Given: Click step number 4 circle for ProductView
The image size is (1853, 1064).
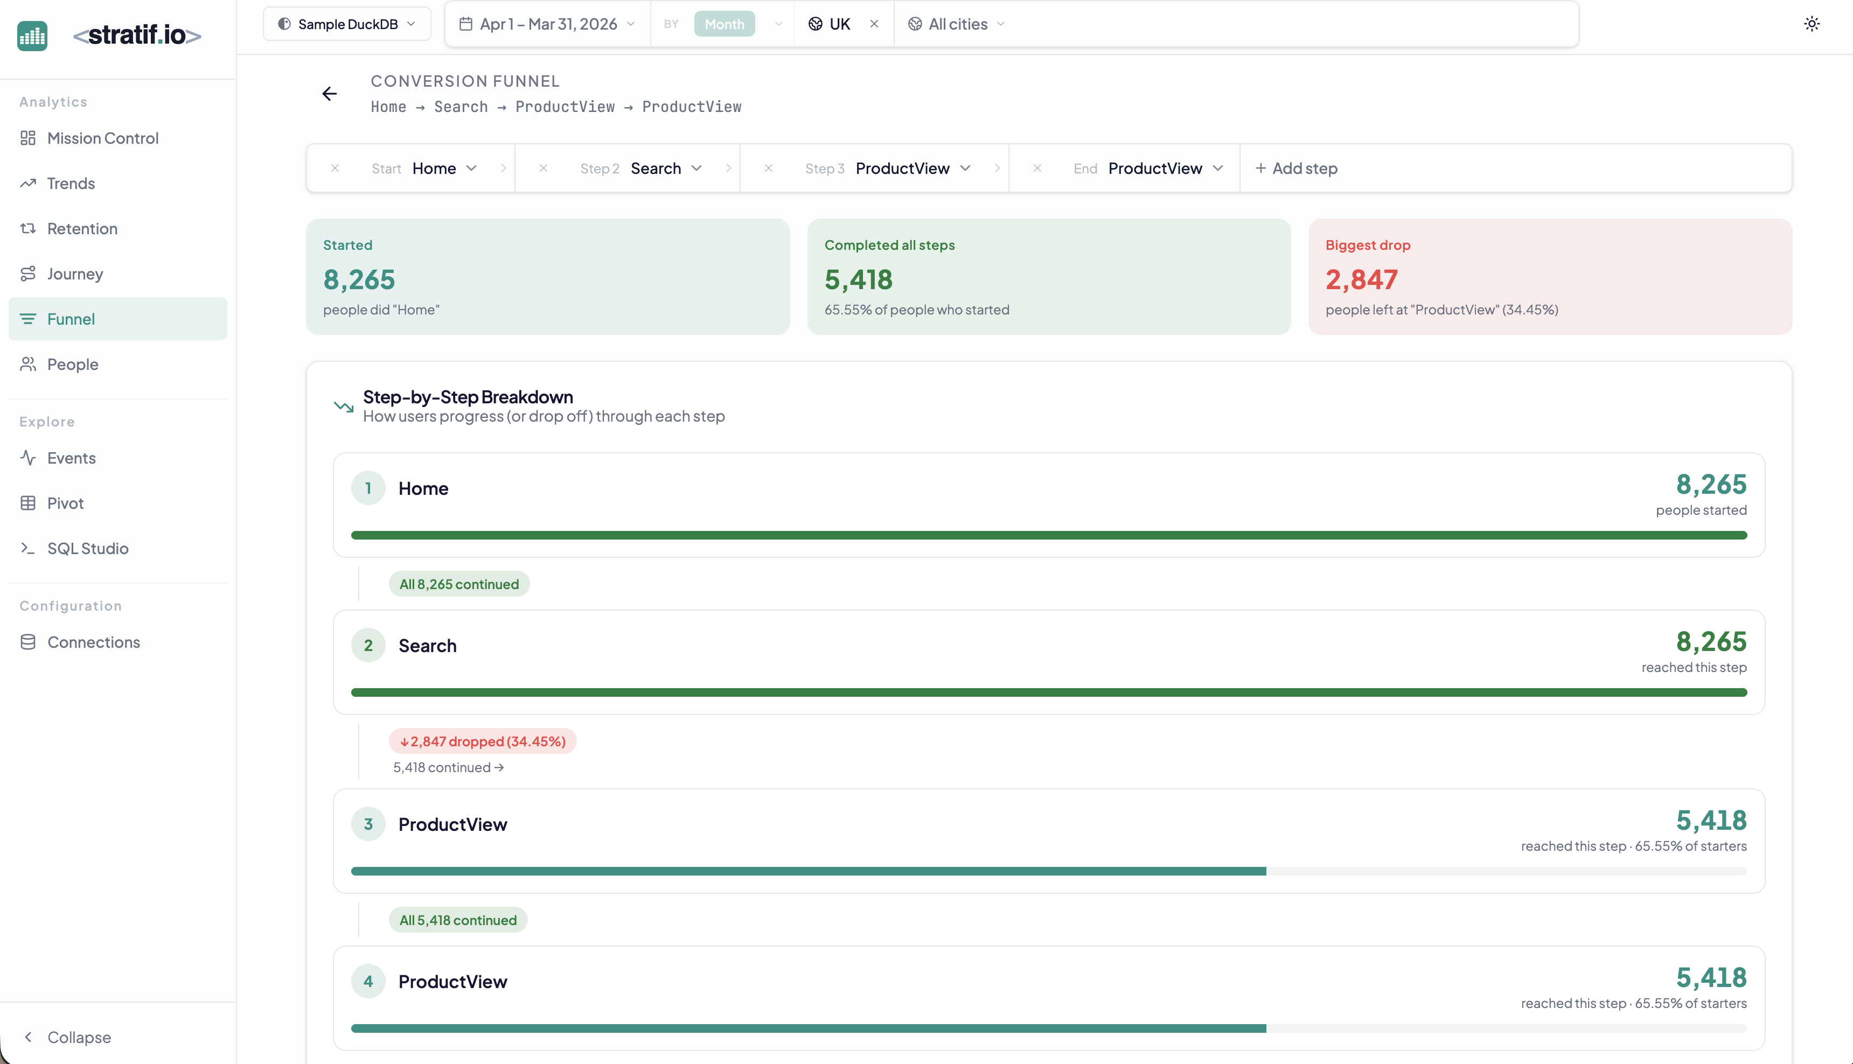Looking at the screenshot, I should [368, 982].
